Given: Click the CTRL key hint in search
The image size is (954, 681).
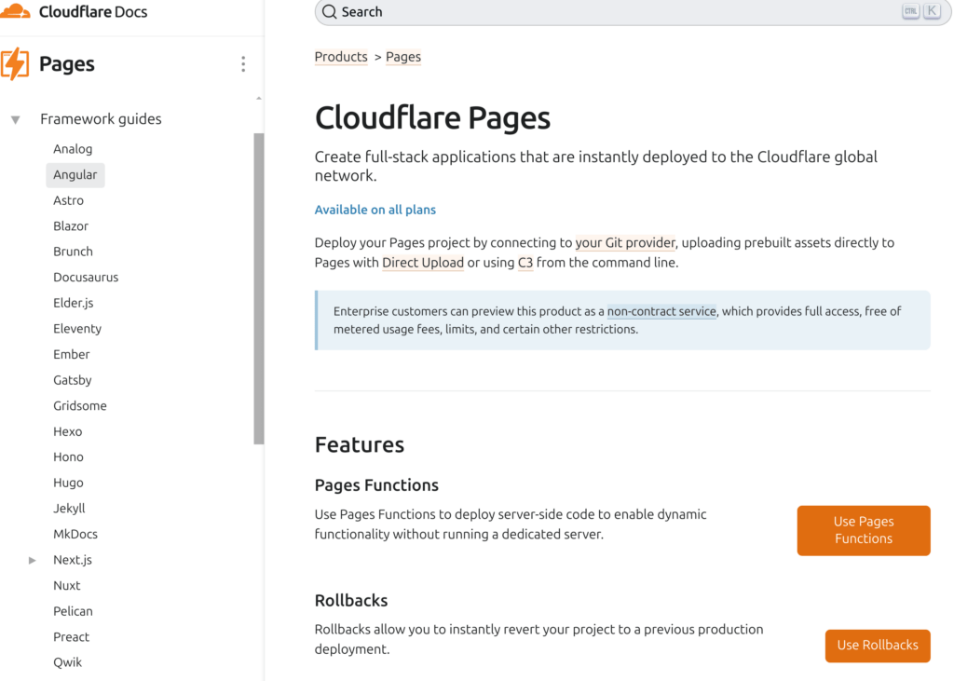Looking at the screenshot, I should 910,11.
